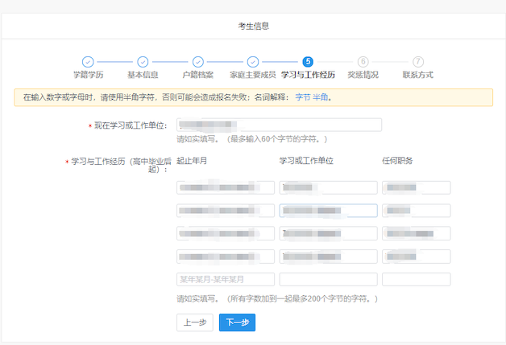Click the step 6 circle for 奖惩情况
The image size is (506, 345).
(363, 62)
